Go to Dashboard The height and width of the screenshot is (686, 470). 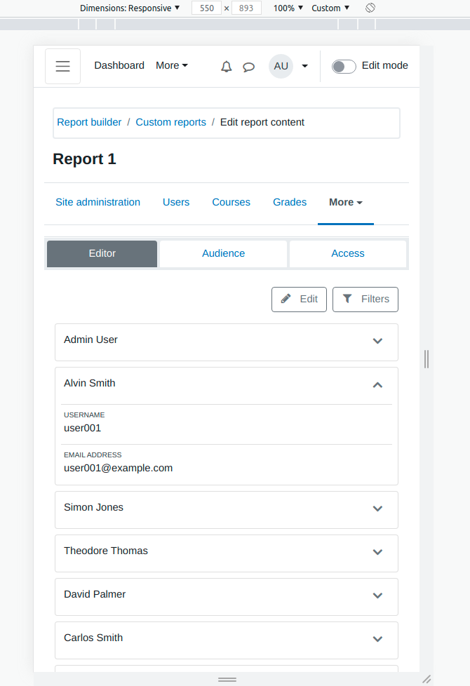[119, 65]
